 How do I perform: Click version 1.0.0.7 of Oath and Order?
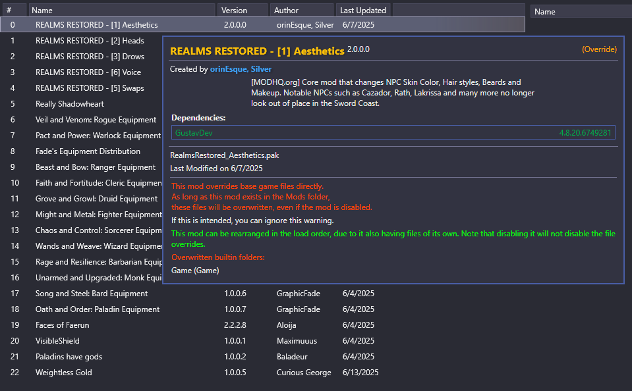[235, 309]
